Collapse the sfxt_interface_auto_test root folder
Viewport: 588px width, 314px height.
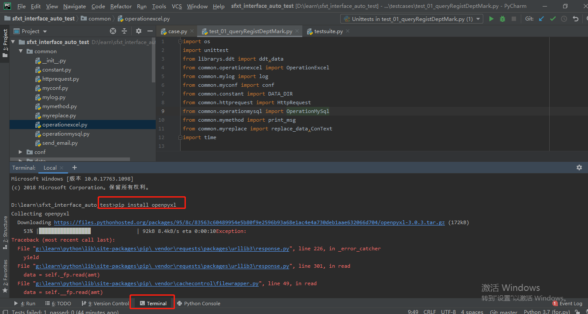pyautogui.click(x=13, y=42)
